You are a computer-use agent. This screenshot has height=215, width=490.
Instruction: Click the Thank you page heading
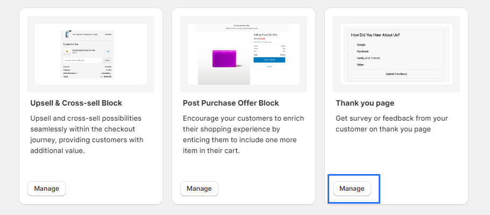coord(365,103)
